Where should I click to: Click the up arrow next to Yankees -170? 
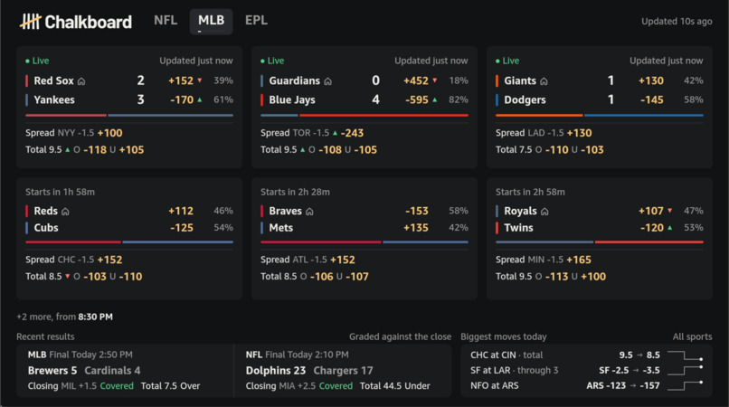[200, 99]
